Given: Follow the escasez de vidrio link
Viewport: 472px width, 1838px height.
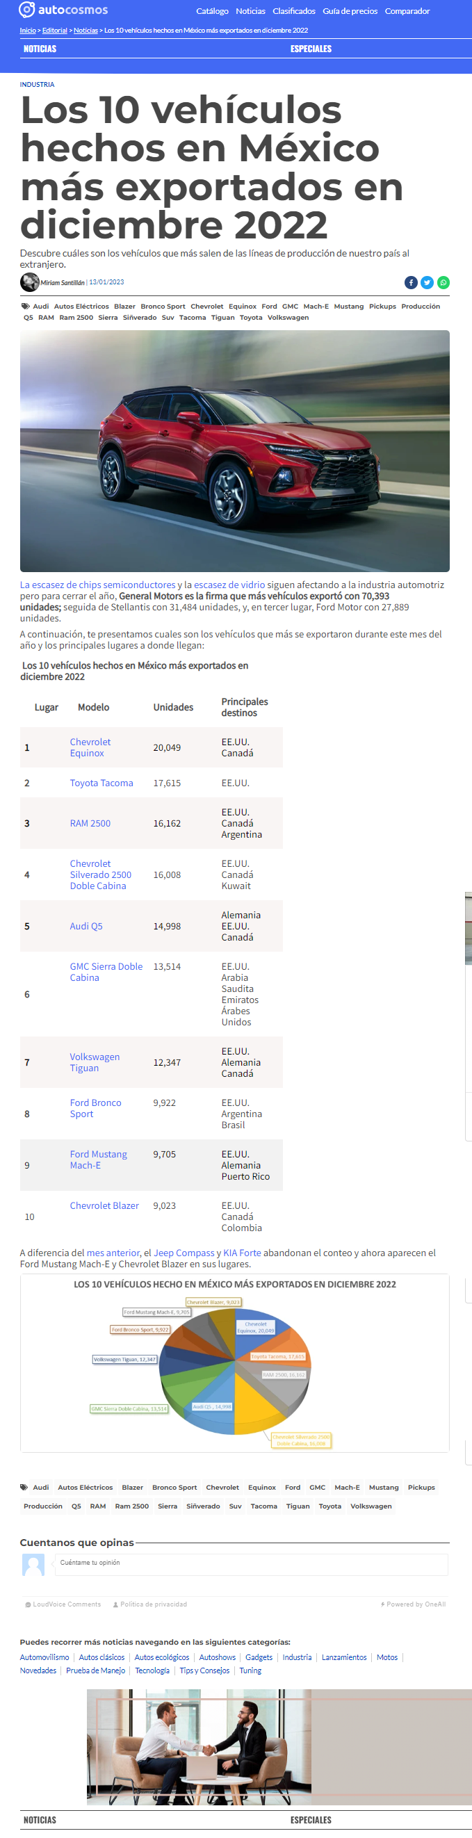Looking at the screenshot, I should 229,585.
